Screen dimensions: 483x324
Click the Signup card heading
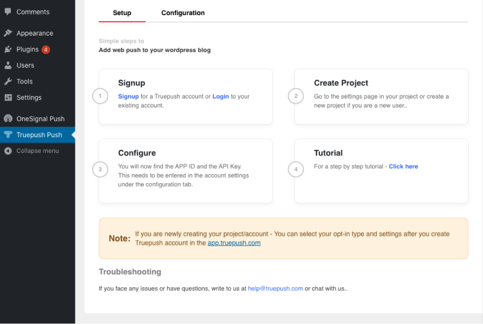pyautogui.click(x=132, y=83)
